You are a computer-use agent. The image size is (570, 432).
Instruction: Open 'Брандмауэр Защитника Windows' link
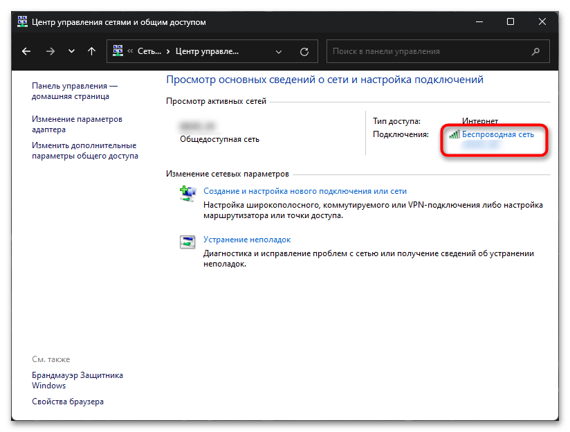click(77, 380)
